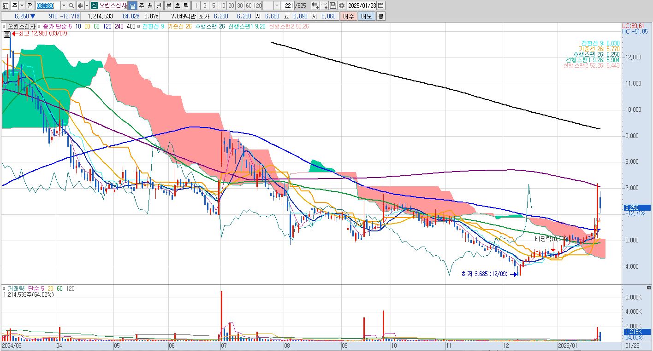The height and width of the screenshot is (351, 653).
Task: Click the magnifier stock search icon
Action: pyautogui.click(x=71, y=6)
